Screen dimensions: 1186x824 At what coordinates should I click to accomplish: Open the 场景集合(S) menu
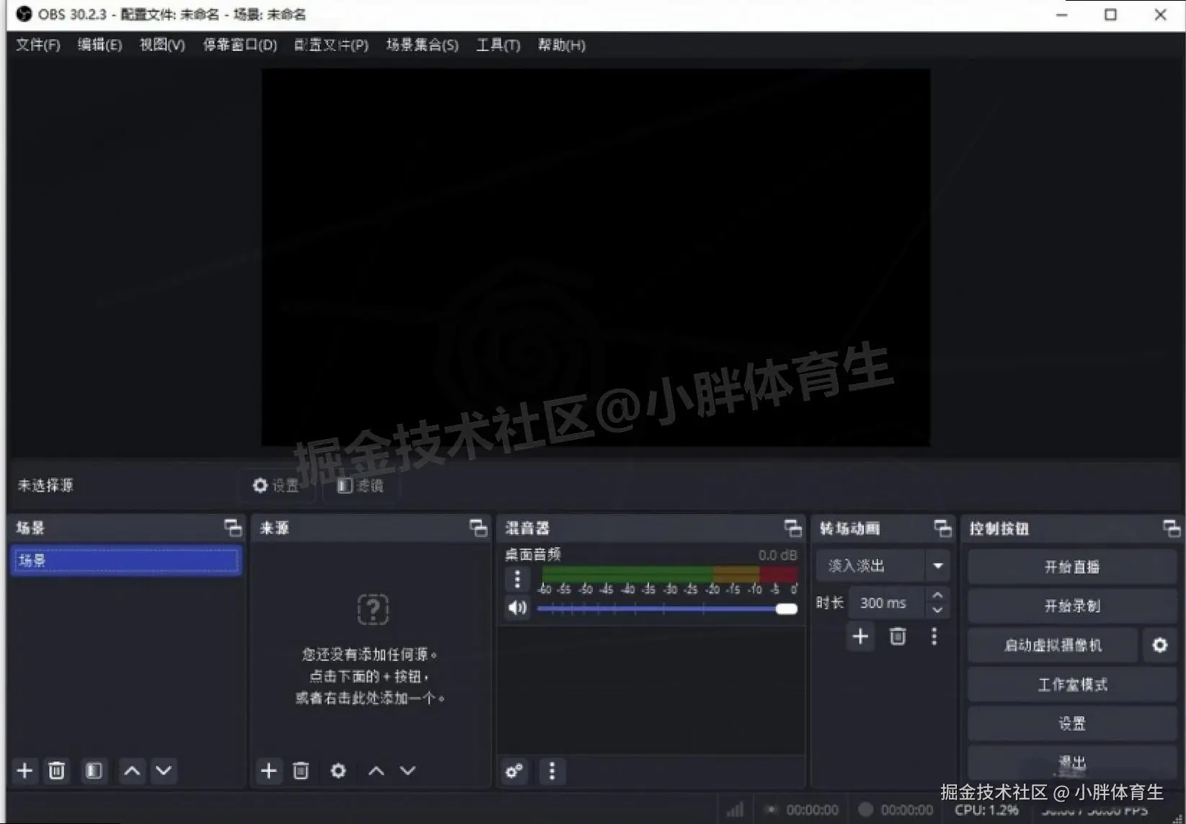click(422, 45)
